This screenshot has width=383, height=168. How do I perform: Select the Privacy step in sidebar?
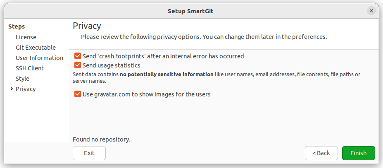pyautogui.click(x=26, y=89)
